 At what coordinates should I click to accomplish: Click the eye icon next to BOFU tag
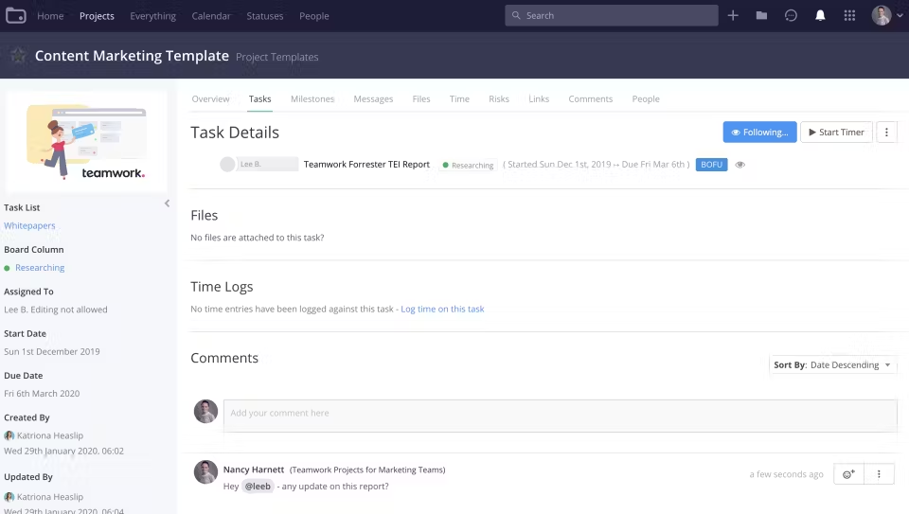tap(740, 165)
